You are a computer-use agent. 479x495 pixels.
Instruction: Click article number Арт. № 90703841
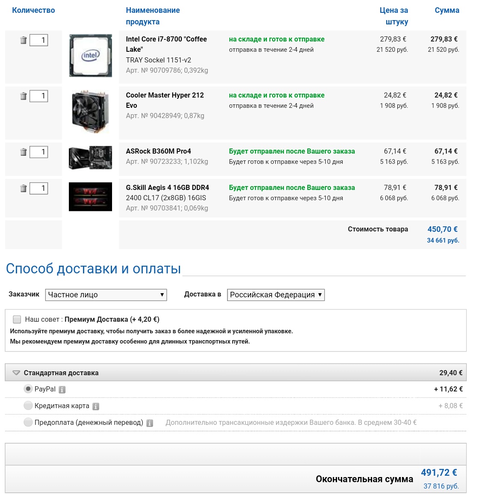coord(153,208)
